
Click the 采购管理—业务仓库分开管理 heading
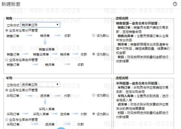click(x=138, y=83)
